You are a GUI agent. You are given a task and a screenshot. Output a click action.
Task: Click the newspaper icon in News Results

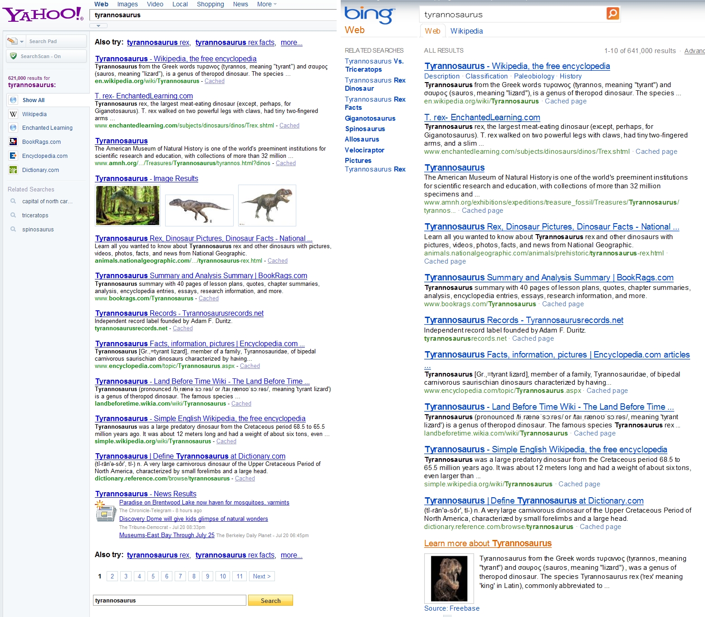105,512
